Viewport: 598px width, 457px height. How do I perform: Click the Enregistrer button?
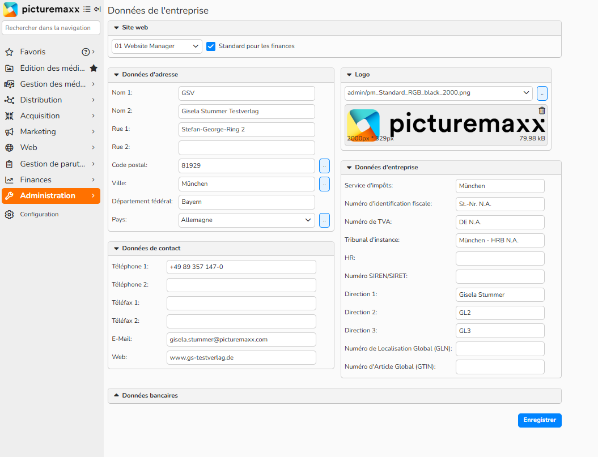(x=540, y=420)
